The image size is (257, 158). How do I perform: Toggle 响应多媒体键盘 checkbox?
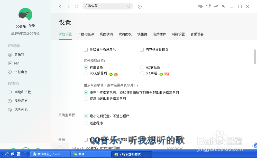(142, 50)
